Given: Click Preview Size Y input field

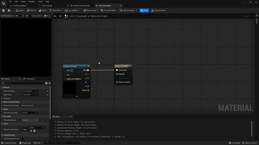Looking at the screenshot, I should [x=28, y=16].
